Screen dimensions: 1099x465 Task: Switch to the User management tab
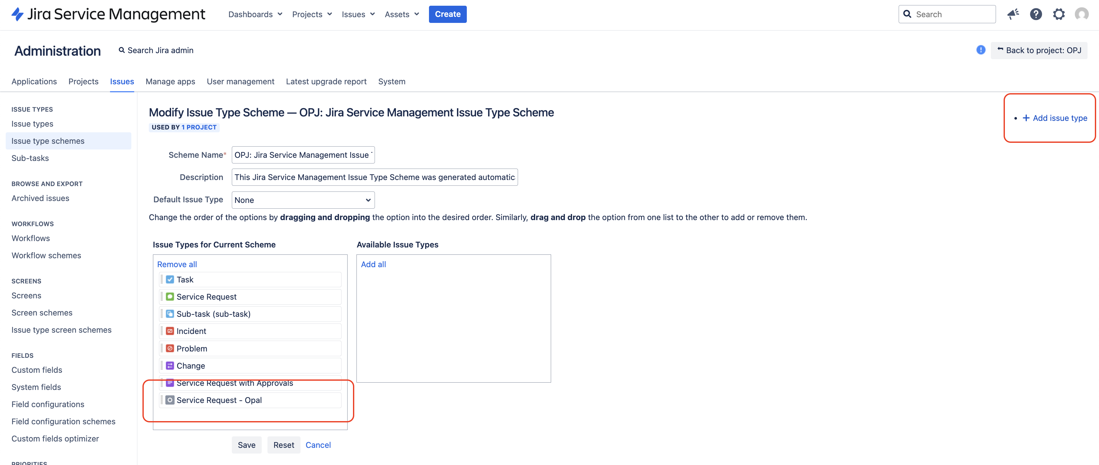coord(240,81)
